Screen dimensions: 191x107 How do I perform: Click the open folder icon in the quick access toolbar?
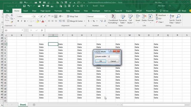39,6
